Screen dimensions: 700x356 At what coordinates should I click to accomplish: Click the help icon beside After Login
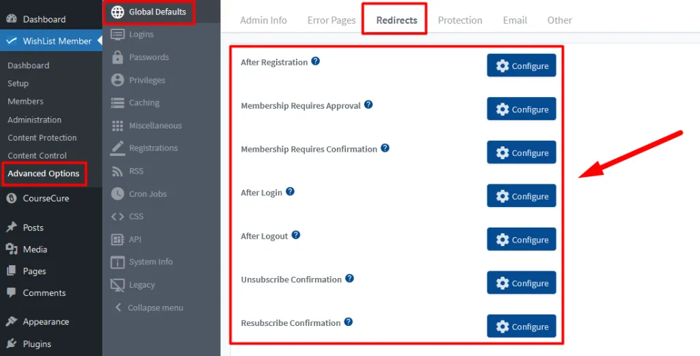point(290,191)
